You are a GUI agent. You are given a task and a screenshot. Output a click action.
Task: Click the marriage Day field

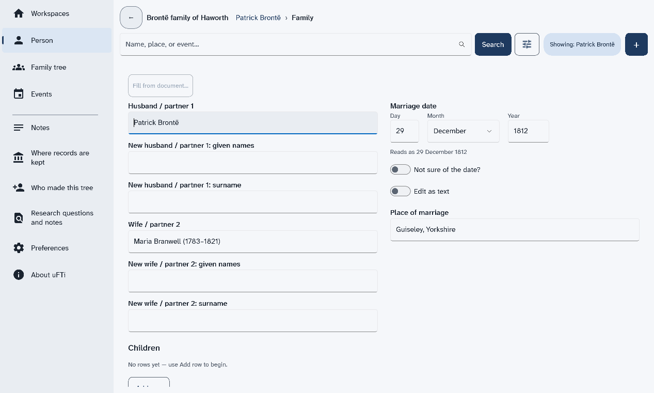point(405,131)
